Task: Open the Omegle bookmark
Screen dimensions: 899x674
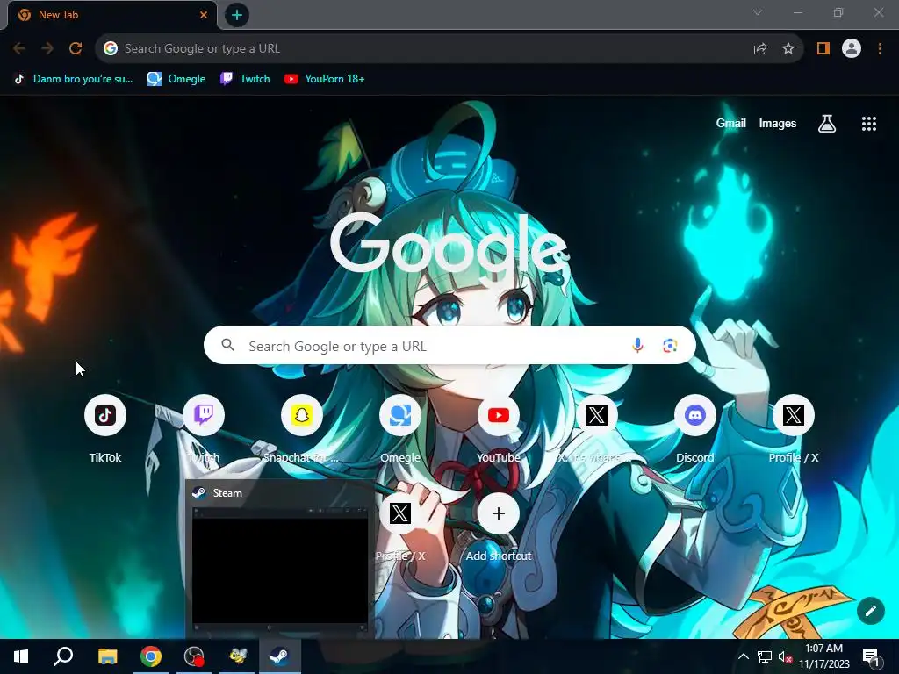Action: coord(177,79)
